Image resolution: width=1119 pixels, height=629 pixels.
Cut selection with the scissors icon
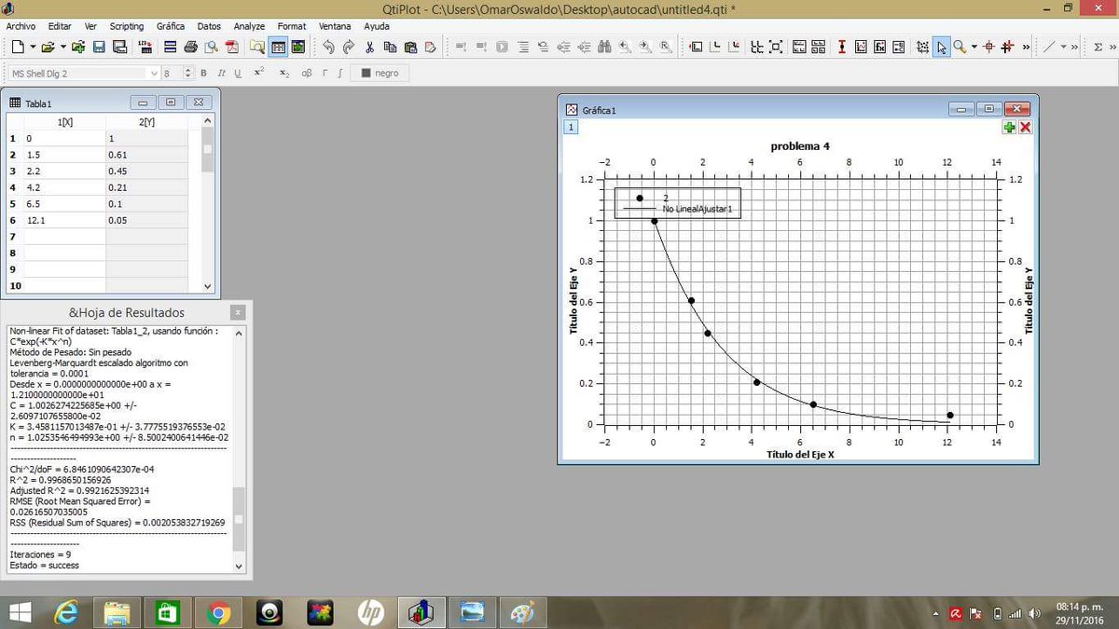point(369,47)
